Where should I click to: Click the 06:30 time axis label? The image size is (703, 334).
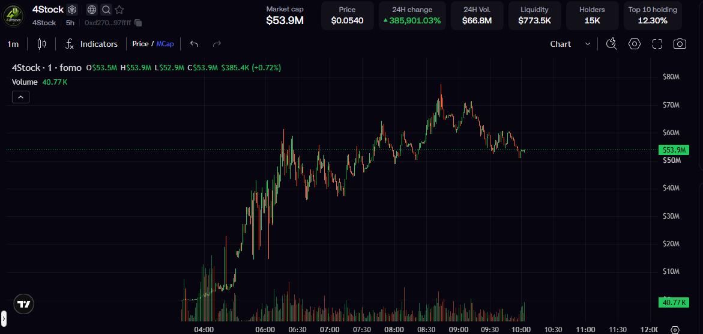297,330
